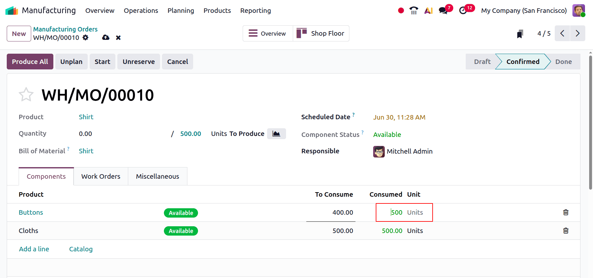Save record with cloud upload icon
593x278 pixels.
[106, 38]
